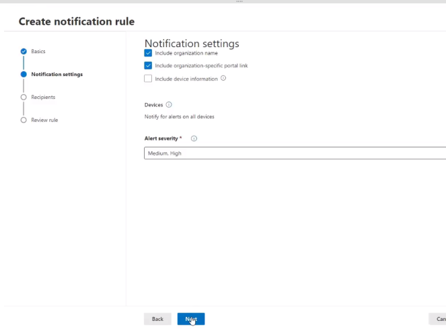Select Notification settings step
Image resolution: width=446 pixels, height=329 pixels.
click(57, 74)
